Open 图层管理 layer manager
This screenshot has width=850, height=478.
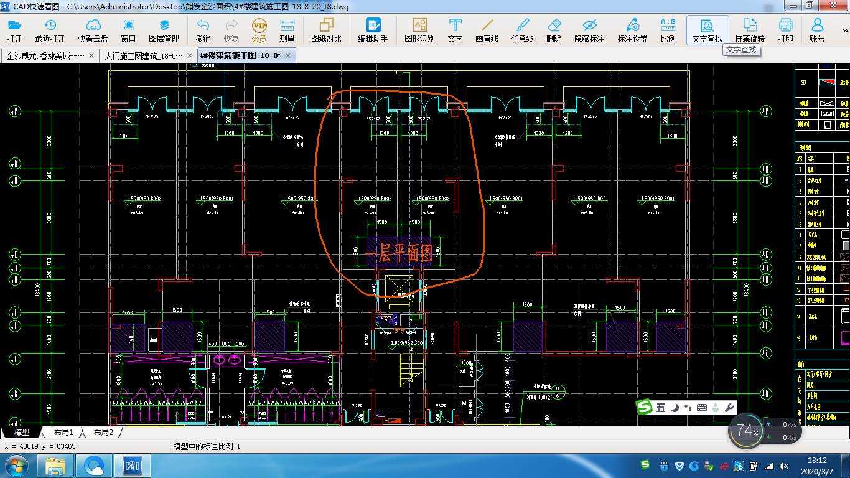coord(164,30)
